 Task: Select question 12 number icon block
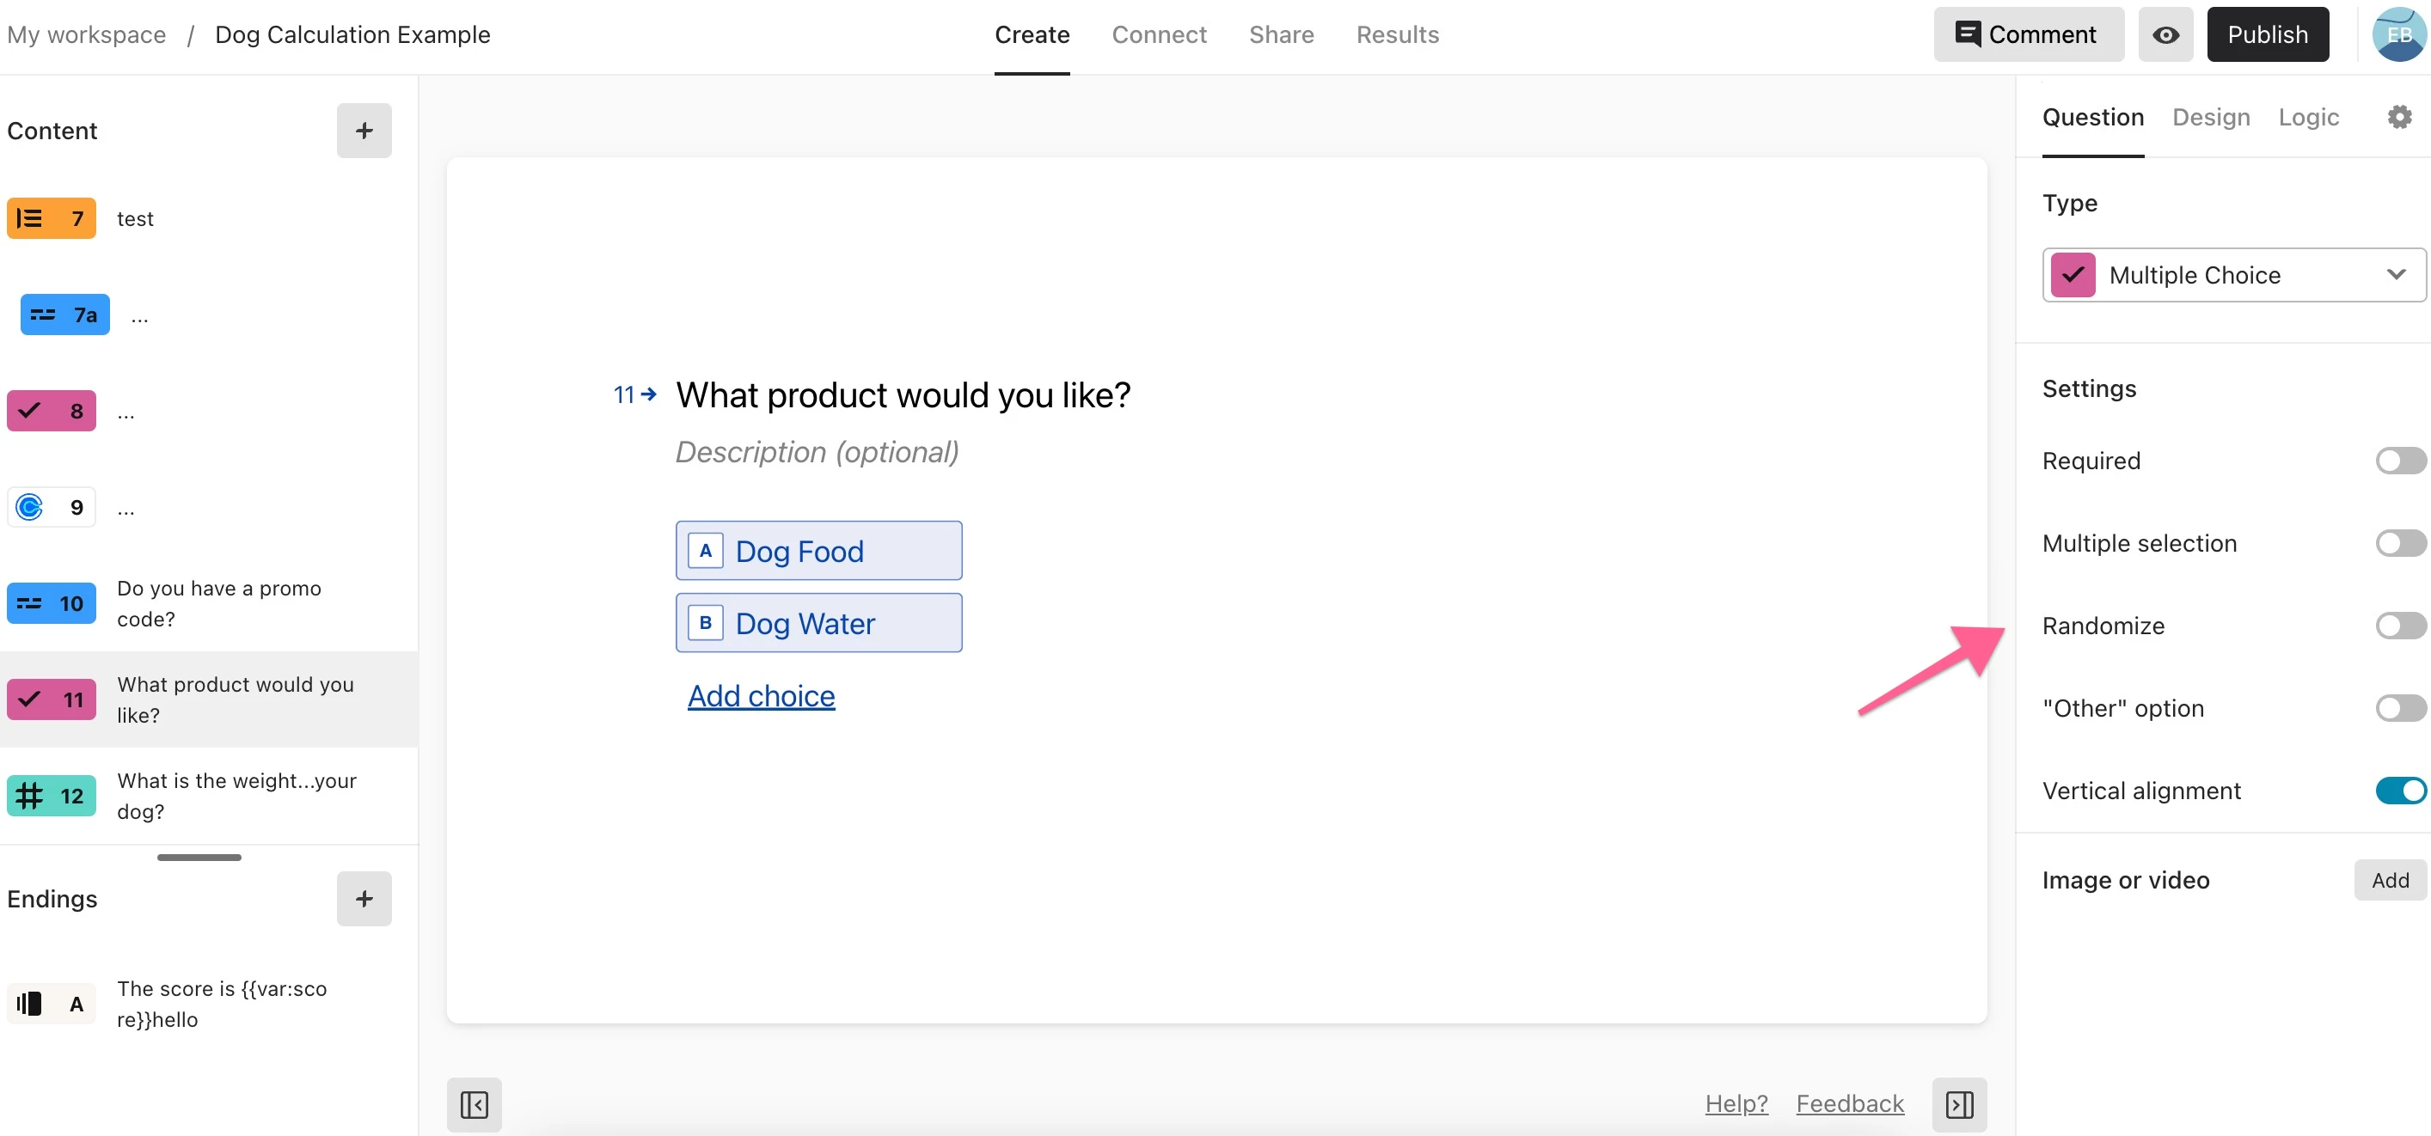[51, 796]
